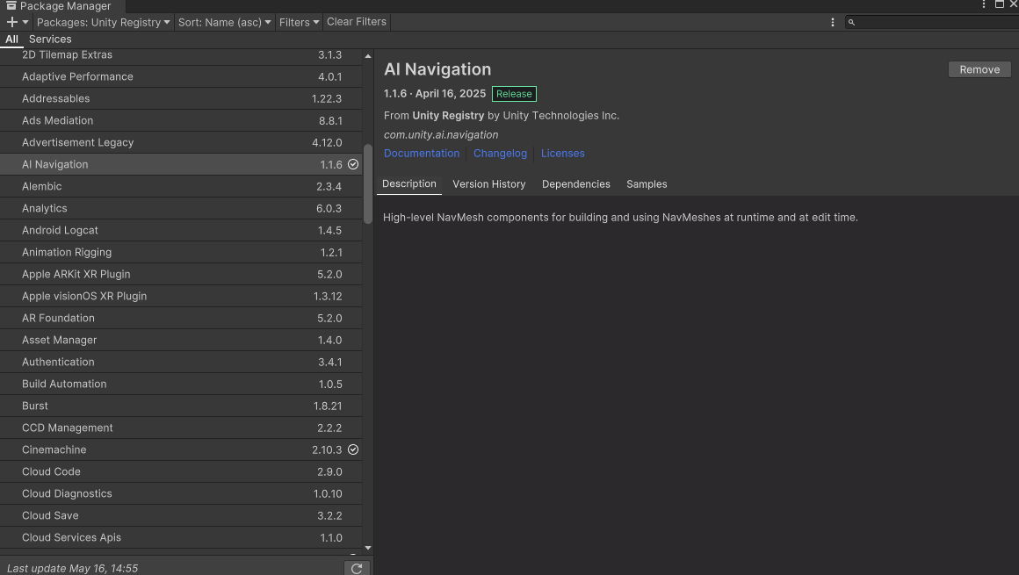Open Sort: Name (asc) dropdown
Screen dimensions: 1019x575
tap(224, 22)
